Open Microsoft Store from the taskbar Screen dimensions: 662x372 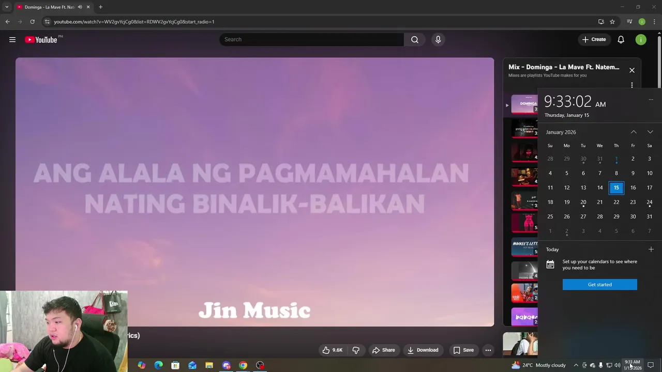coord(175,365)
